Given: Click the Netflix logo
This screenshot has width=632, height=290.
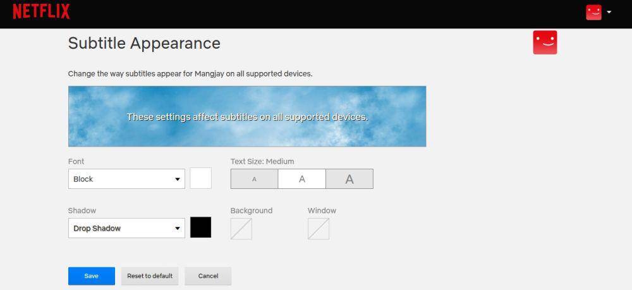Looking at the screenshot, I should tap(41, 11).
